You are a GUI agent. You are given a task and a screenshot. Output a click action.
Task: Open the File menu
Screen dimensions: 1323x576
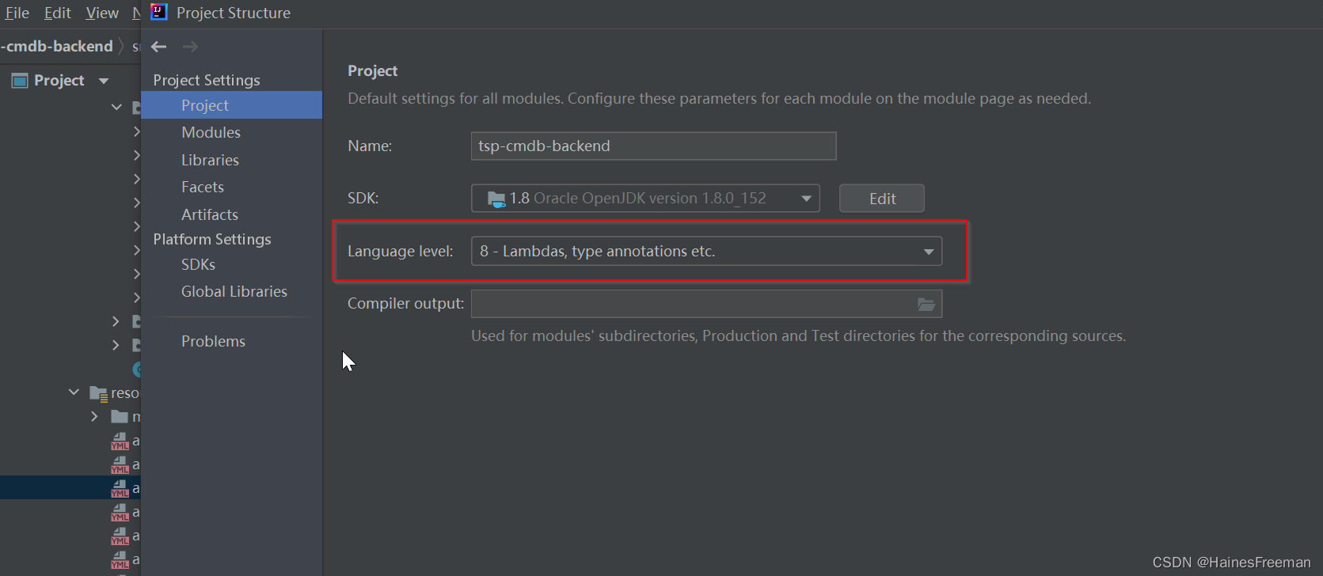[x=17, y=13]
